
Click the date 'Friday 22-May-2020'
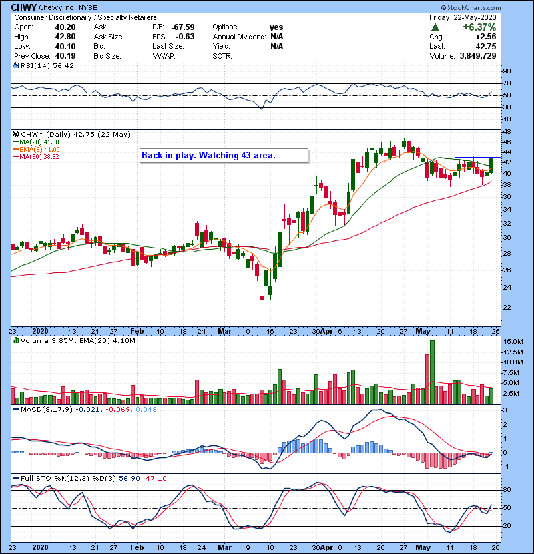[463, 17]
